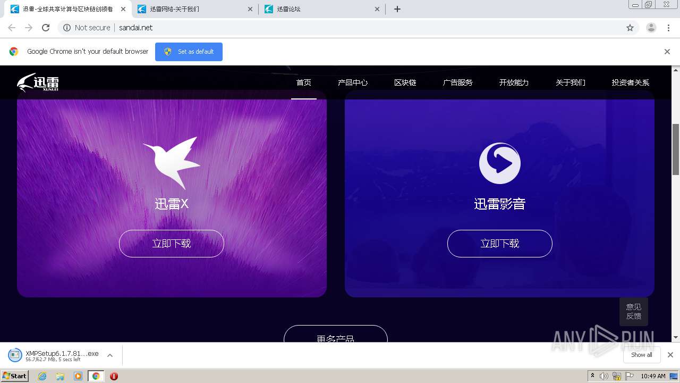The image size is (680, 383).
Task: Open site info via the Not secure icon
Action: [x=67, y=28]
